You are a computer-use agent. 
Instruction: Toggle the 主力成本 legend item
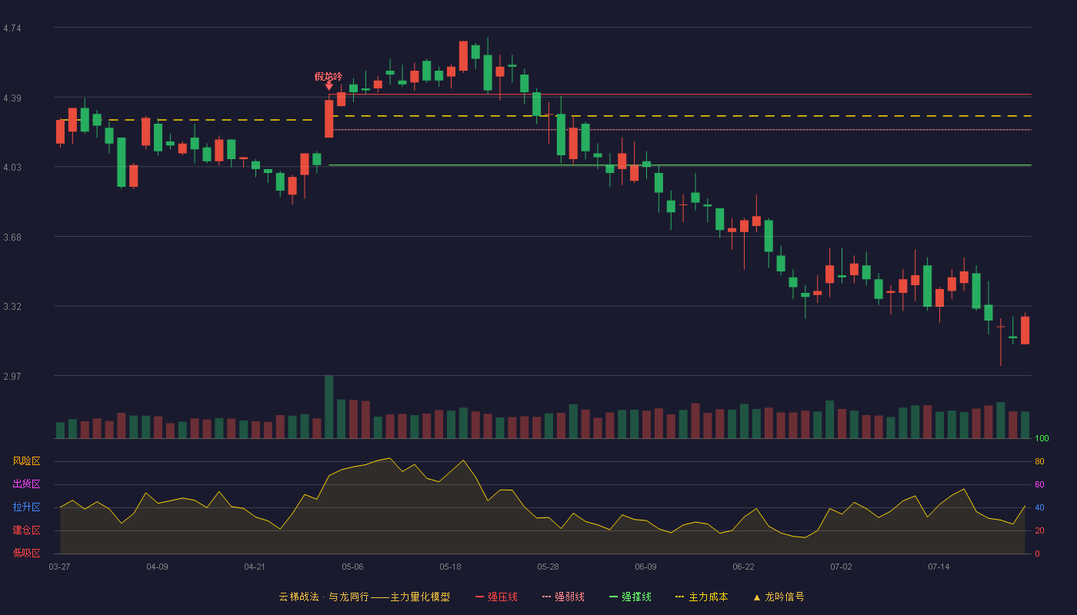(x=702, y=597)
